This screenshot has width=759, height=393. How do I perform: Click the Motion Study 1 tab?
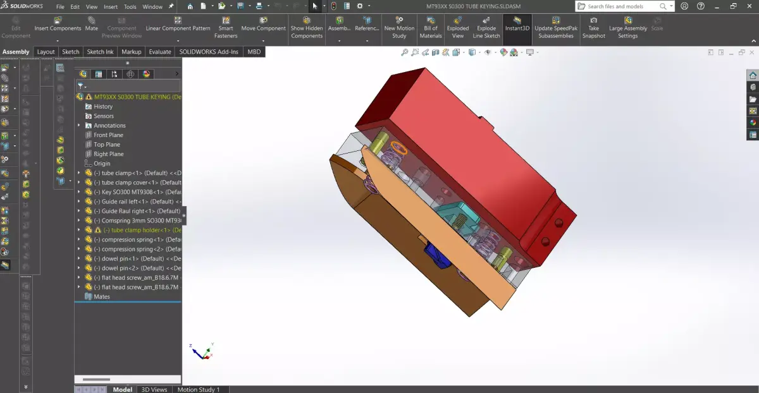(x=200, y=389)
